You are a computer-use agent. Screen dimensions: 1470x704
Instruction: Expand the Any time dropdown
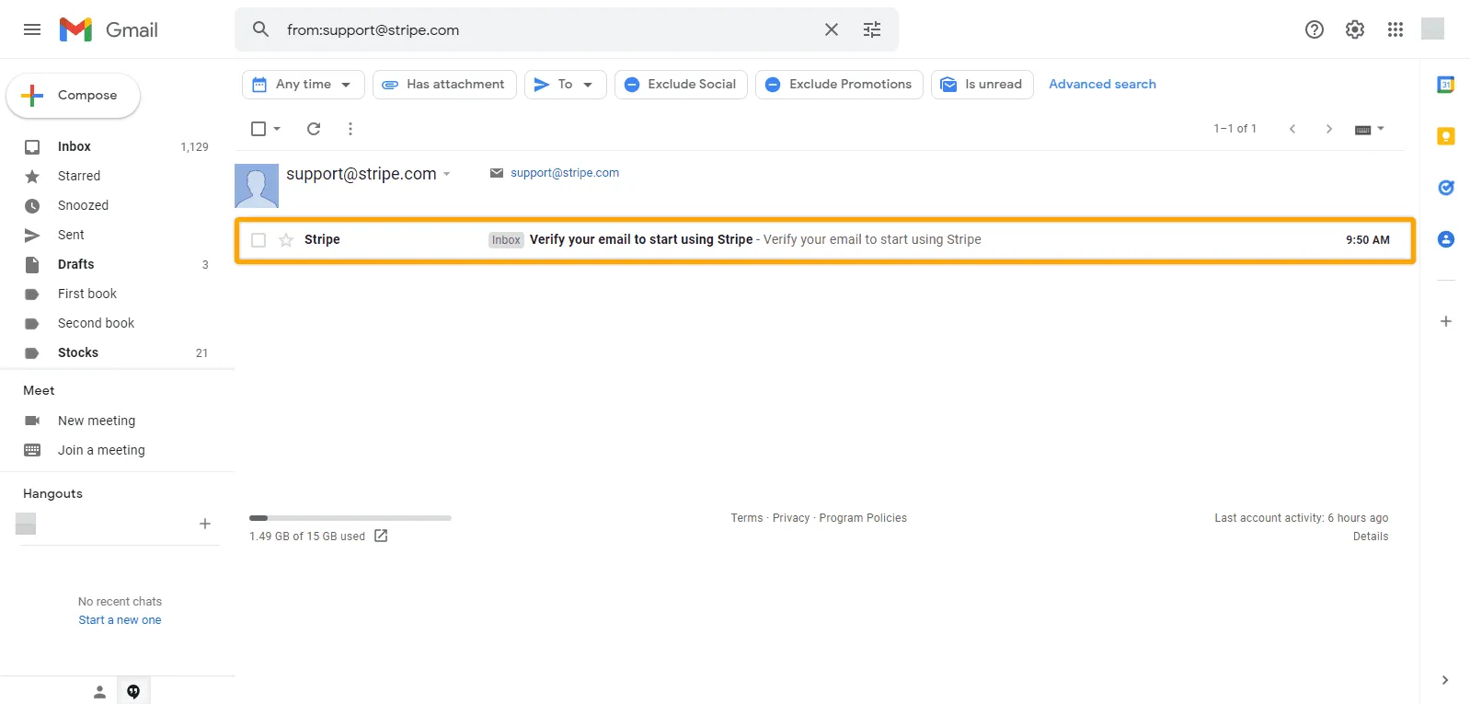pyautogui.click(x=303, y=85)
